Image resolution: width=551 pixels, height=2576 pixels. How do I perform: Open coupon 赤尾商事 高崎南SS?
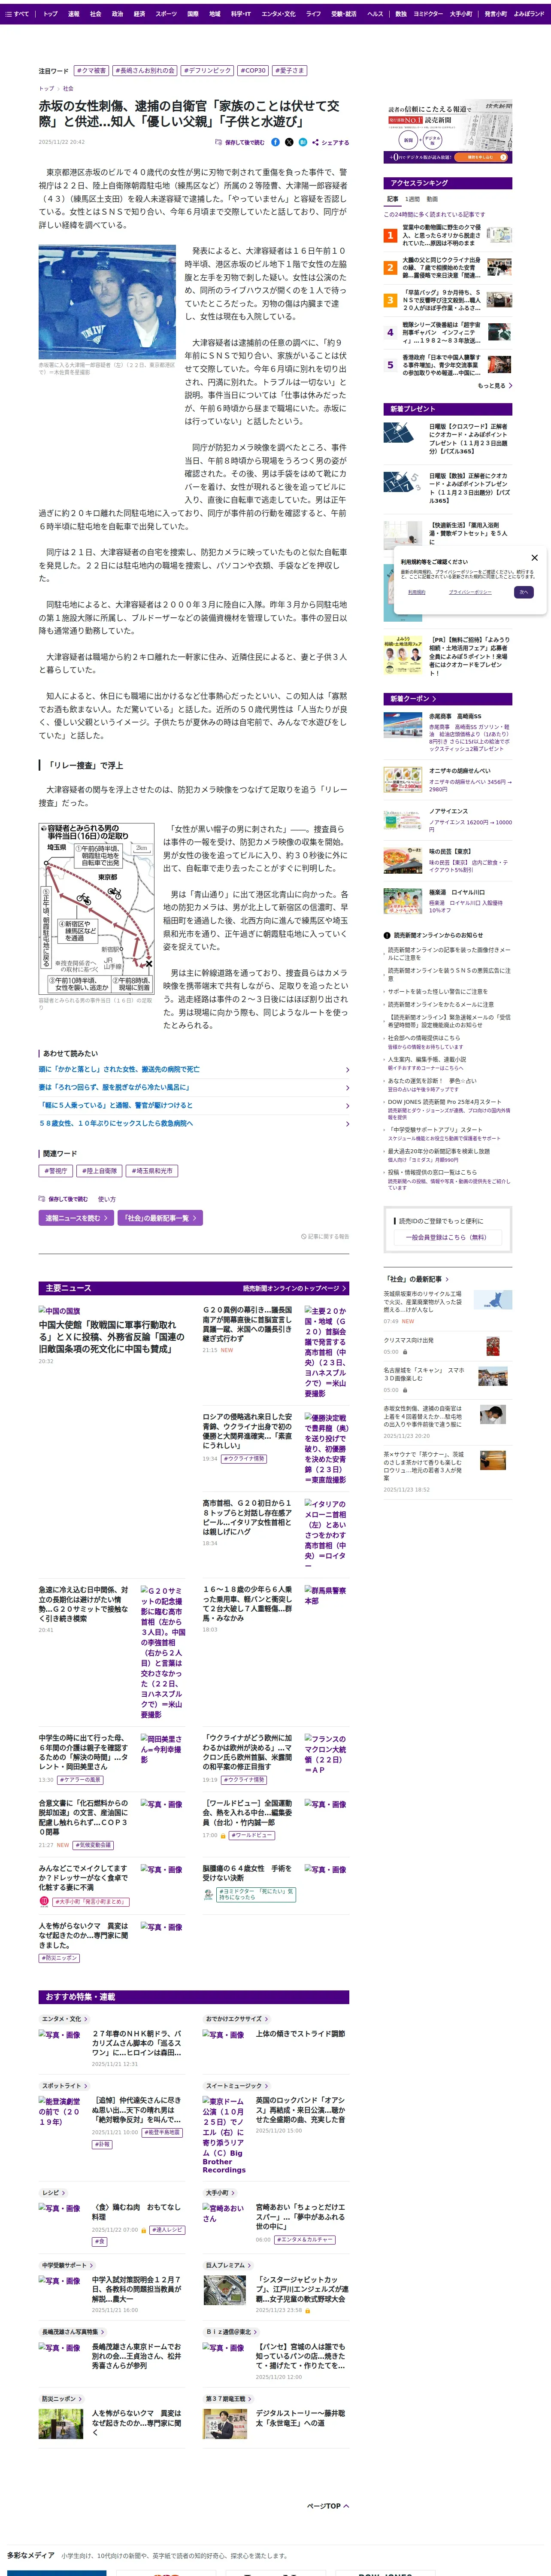(x=448, y=732)
